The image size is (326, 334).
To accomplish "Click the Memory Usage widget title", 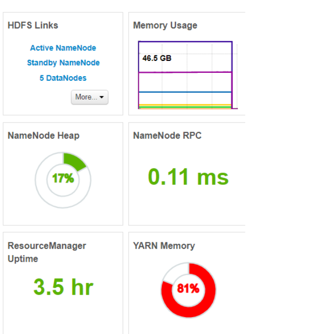I will coord(165,25).
